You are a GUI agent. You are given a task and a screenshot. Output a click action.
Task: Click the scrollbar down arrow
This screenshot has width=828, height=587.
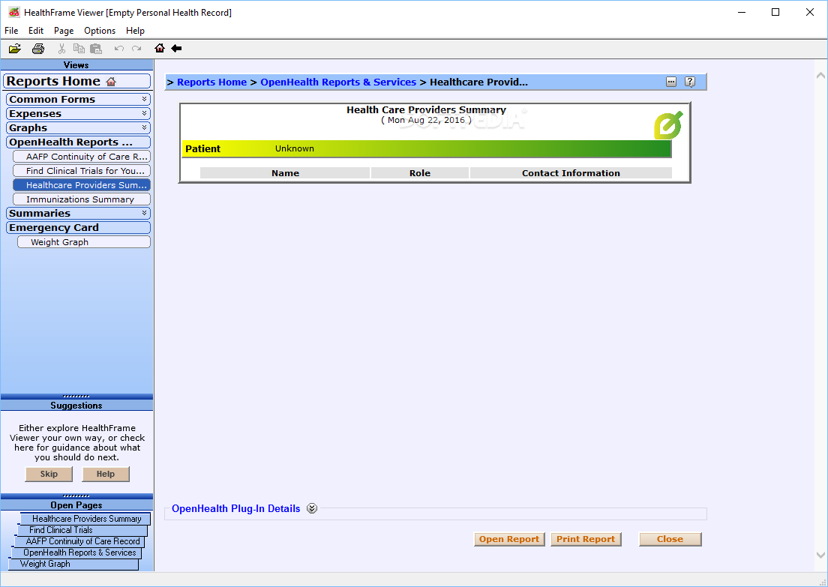[820, 555]
